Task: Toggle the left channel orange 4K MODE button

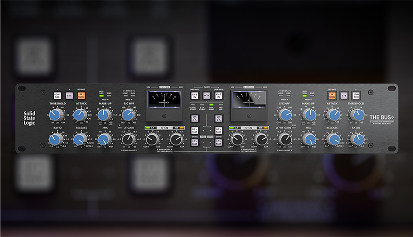Action: click(82, 96)
